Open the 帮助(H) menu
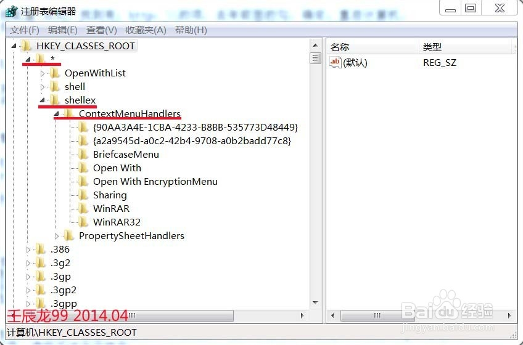The image size is (523, 345). (x=191, y=30)
